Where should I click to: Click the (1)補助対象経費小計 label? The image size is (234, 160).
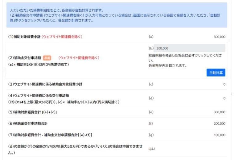tap(24, 37)
